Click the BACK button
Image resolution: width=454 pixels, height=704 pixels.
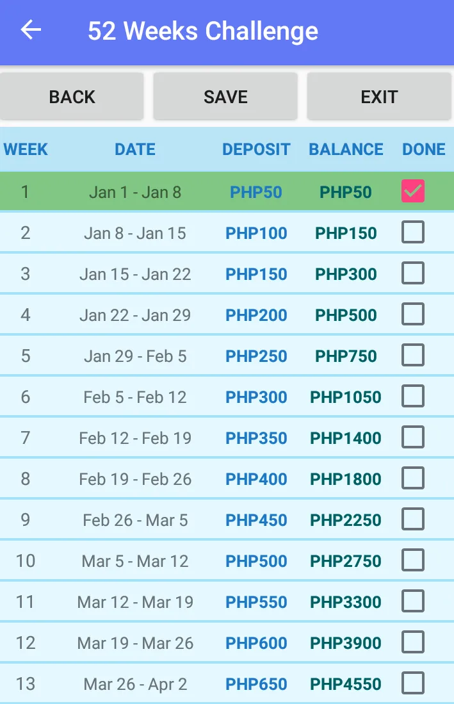coord(72,97)
